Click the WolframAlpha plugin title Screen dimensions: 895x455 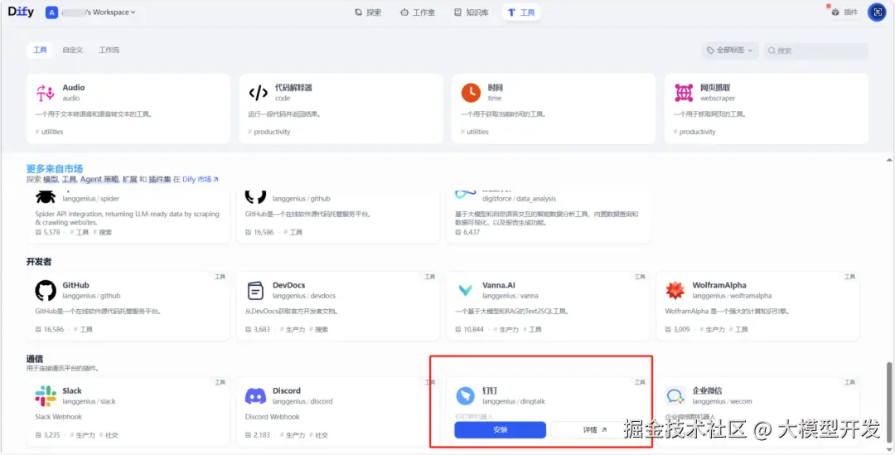(719, 285)
